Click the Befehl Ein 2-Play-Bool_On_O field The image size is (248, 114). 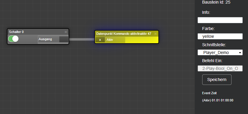pos(220,68)
